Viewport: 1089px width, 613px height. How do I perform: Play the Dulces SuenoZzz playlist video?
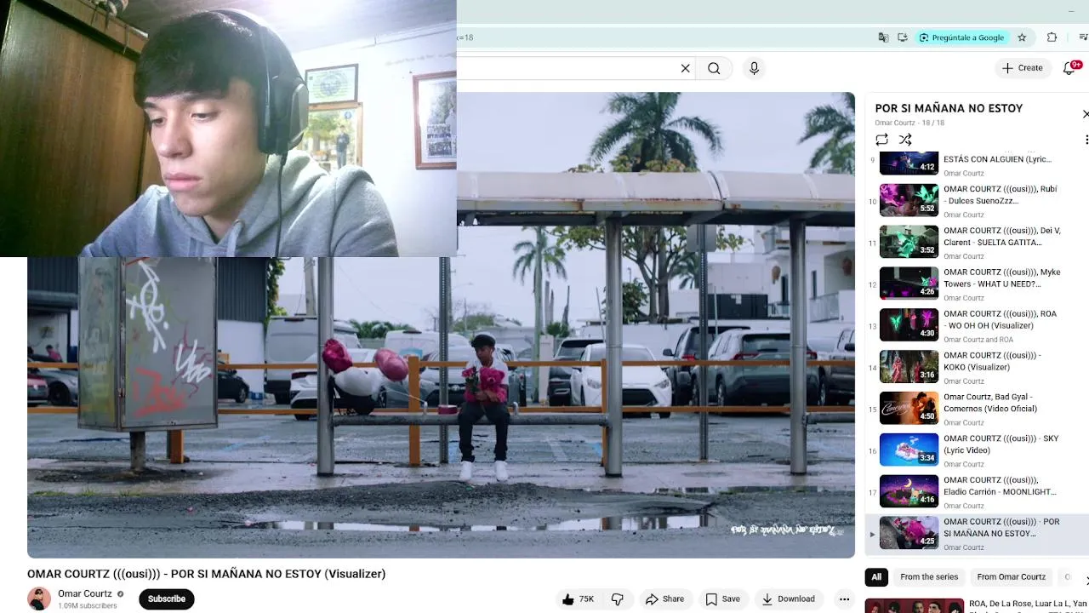coord(976,200)
